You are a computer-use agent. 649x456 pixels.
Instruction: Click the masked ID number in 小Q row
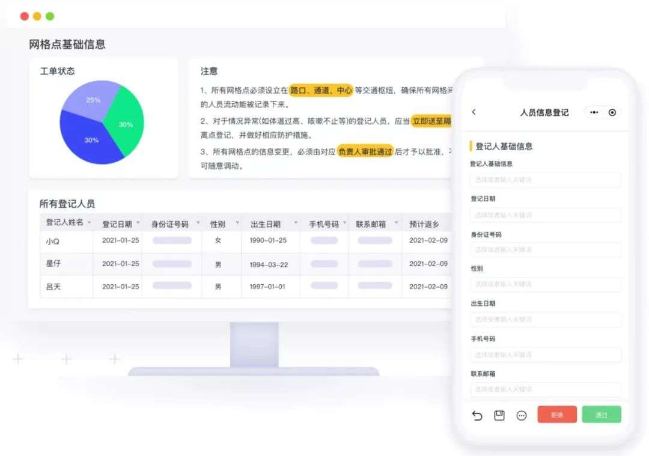tap(172, 240)
